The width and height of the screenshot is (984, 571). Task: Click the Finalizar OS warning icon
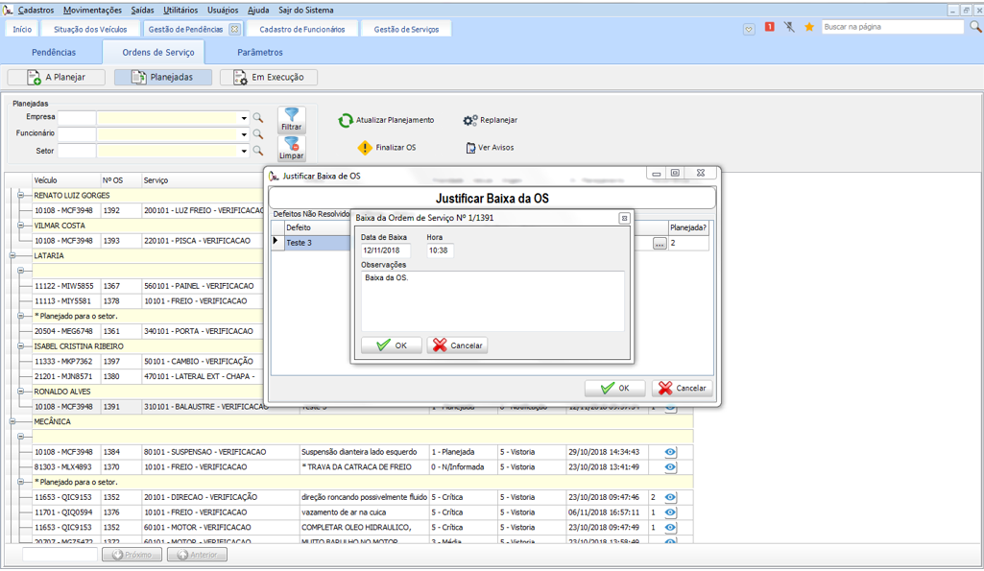pyautogui.click(x=365, y=148)
